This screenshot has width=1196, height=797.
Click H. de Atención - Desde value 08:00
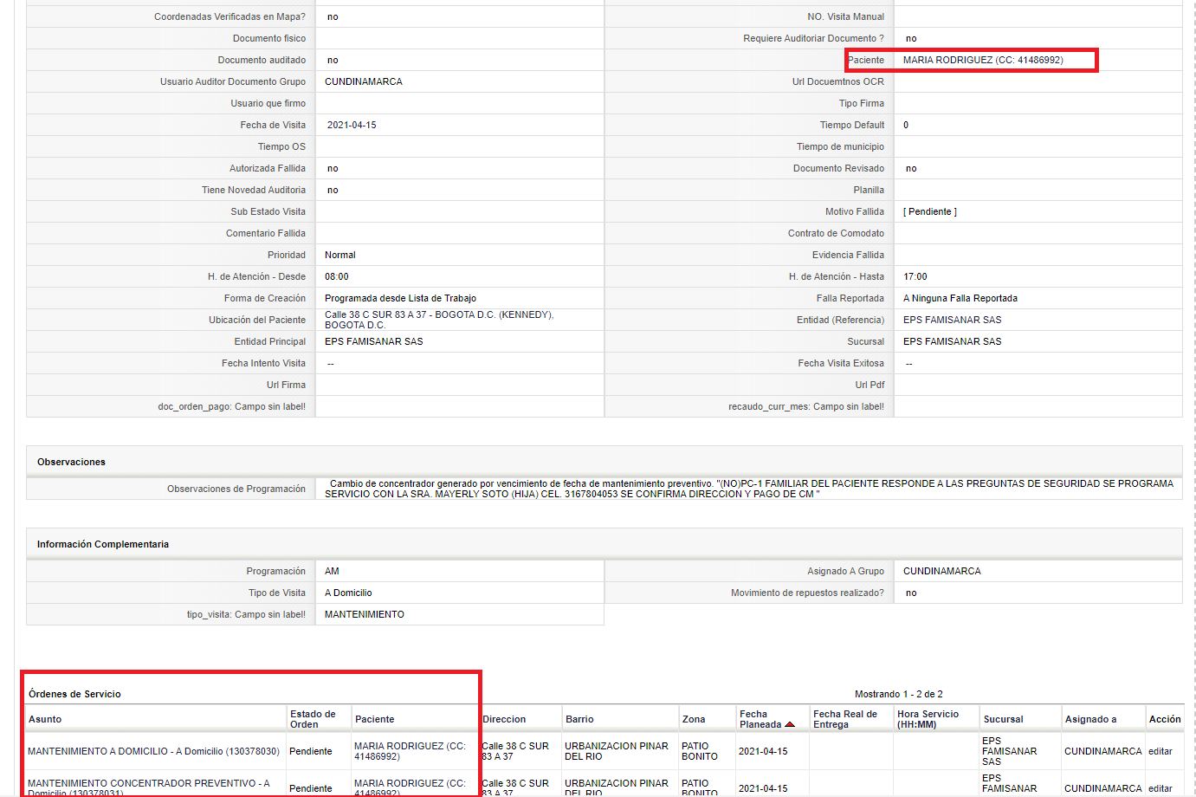point(337,276)
